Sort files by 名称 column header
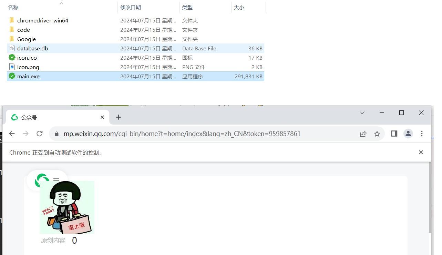The image size is (442, 255). tap(13, 7)
